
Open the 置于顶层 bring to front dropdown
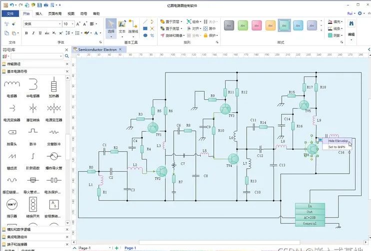(172, 22)
